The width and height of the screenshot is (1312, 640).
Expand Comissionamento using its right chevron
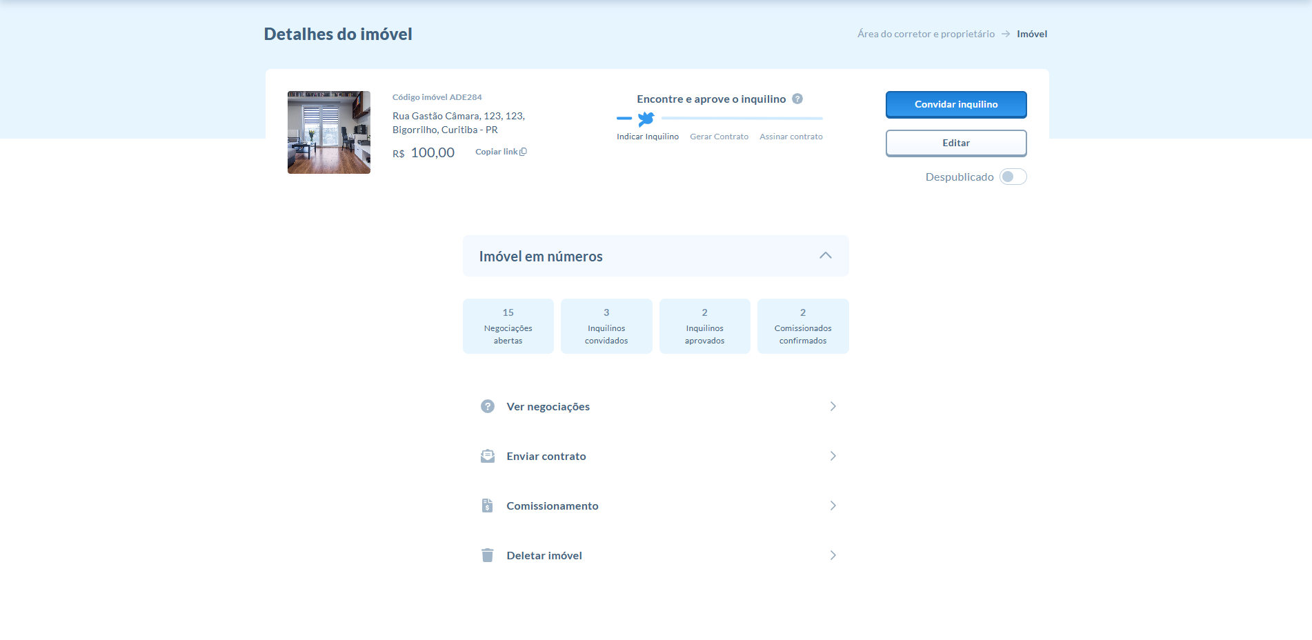(x=833, y=506)
